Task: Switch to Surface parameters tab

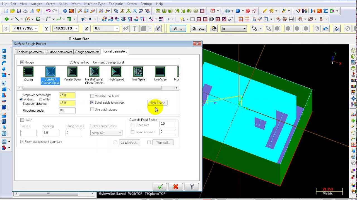Action: 59,52
